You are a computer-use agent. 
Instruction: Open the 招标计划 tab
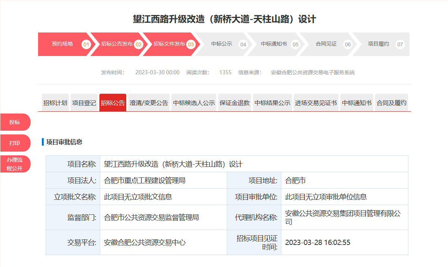55,103
